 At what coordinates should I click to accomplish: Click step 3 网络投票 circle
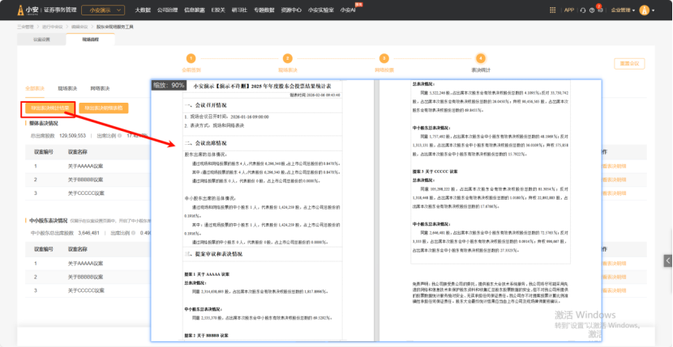click(x=384, y=57)
